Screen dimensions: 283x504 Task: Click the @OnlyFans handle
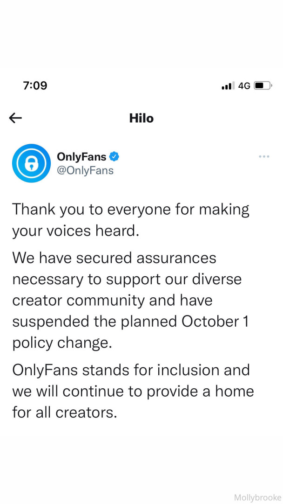tap(85, 170)
